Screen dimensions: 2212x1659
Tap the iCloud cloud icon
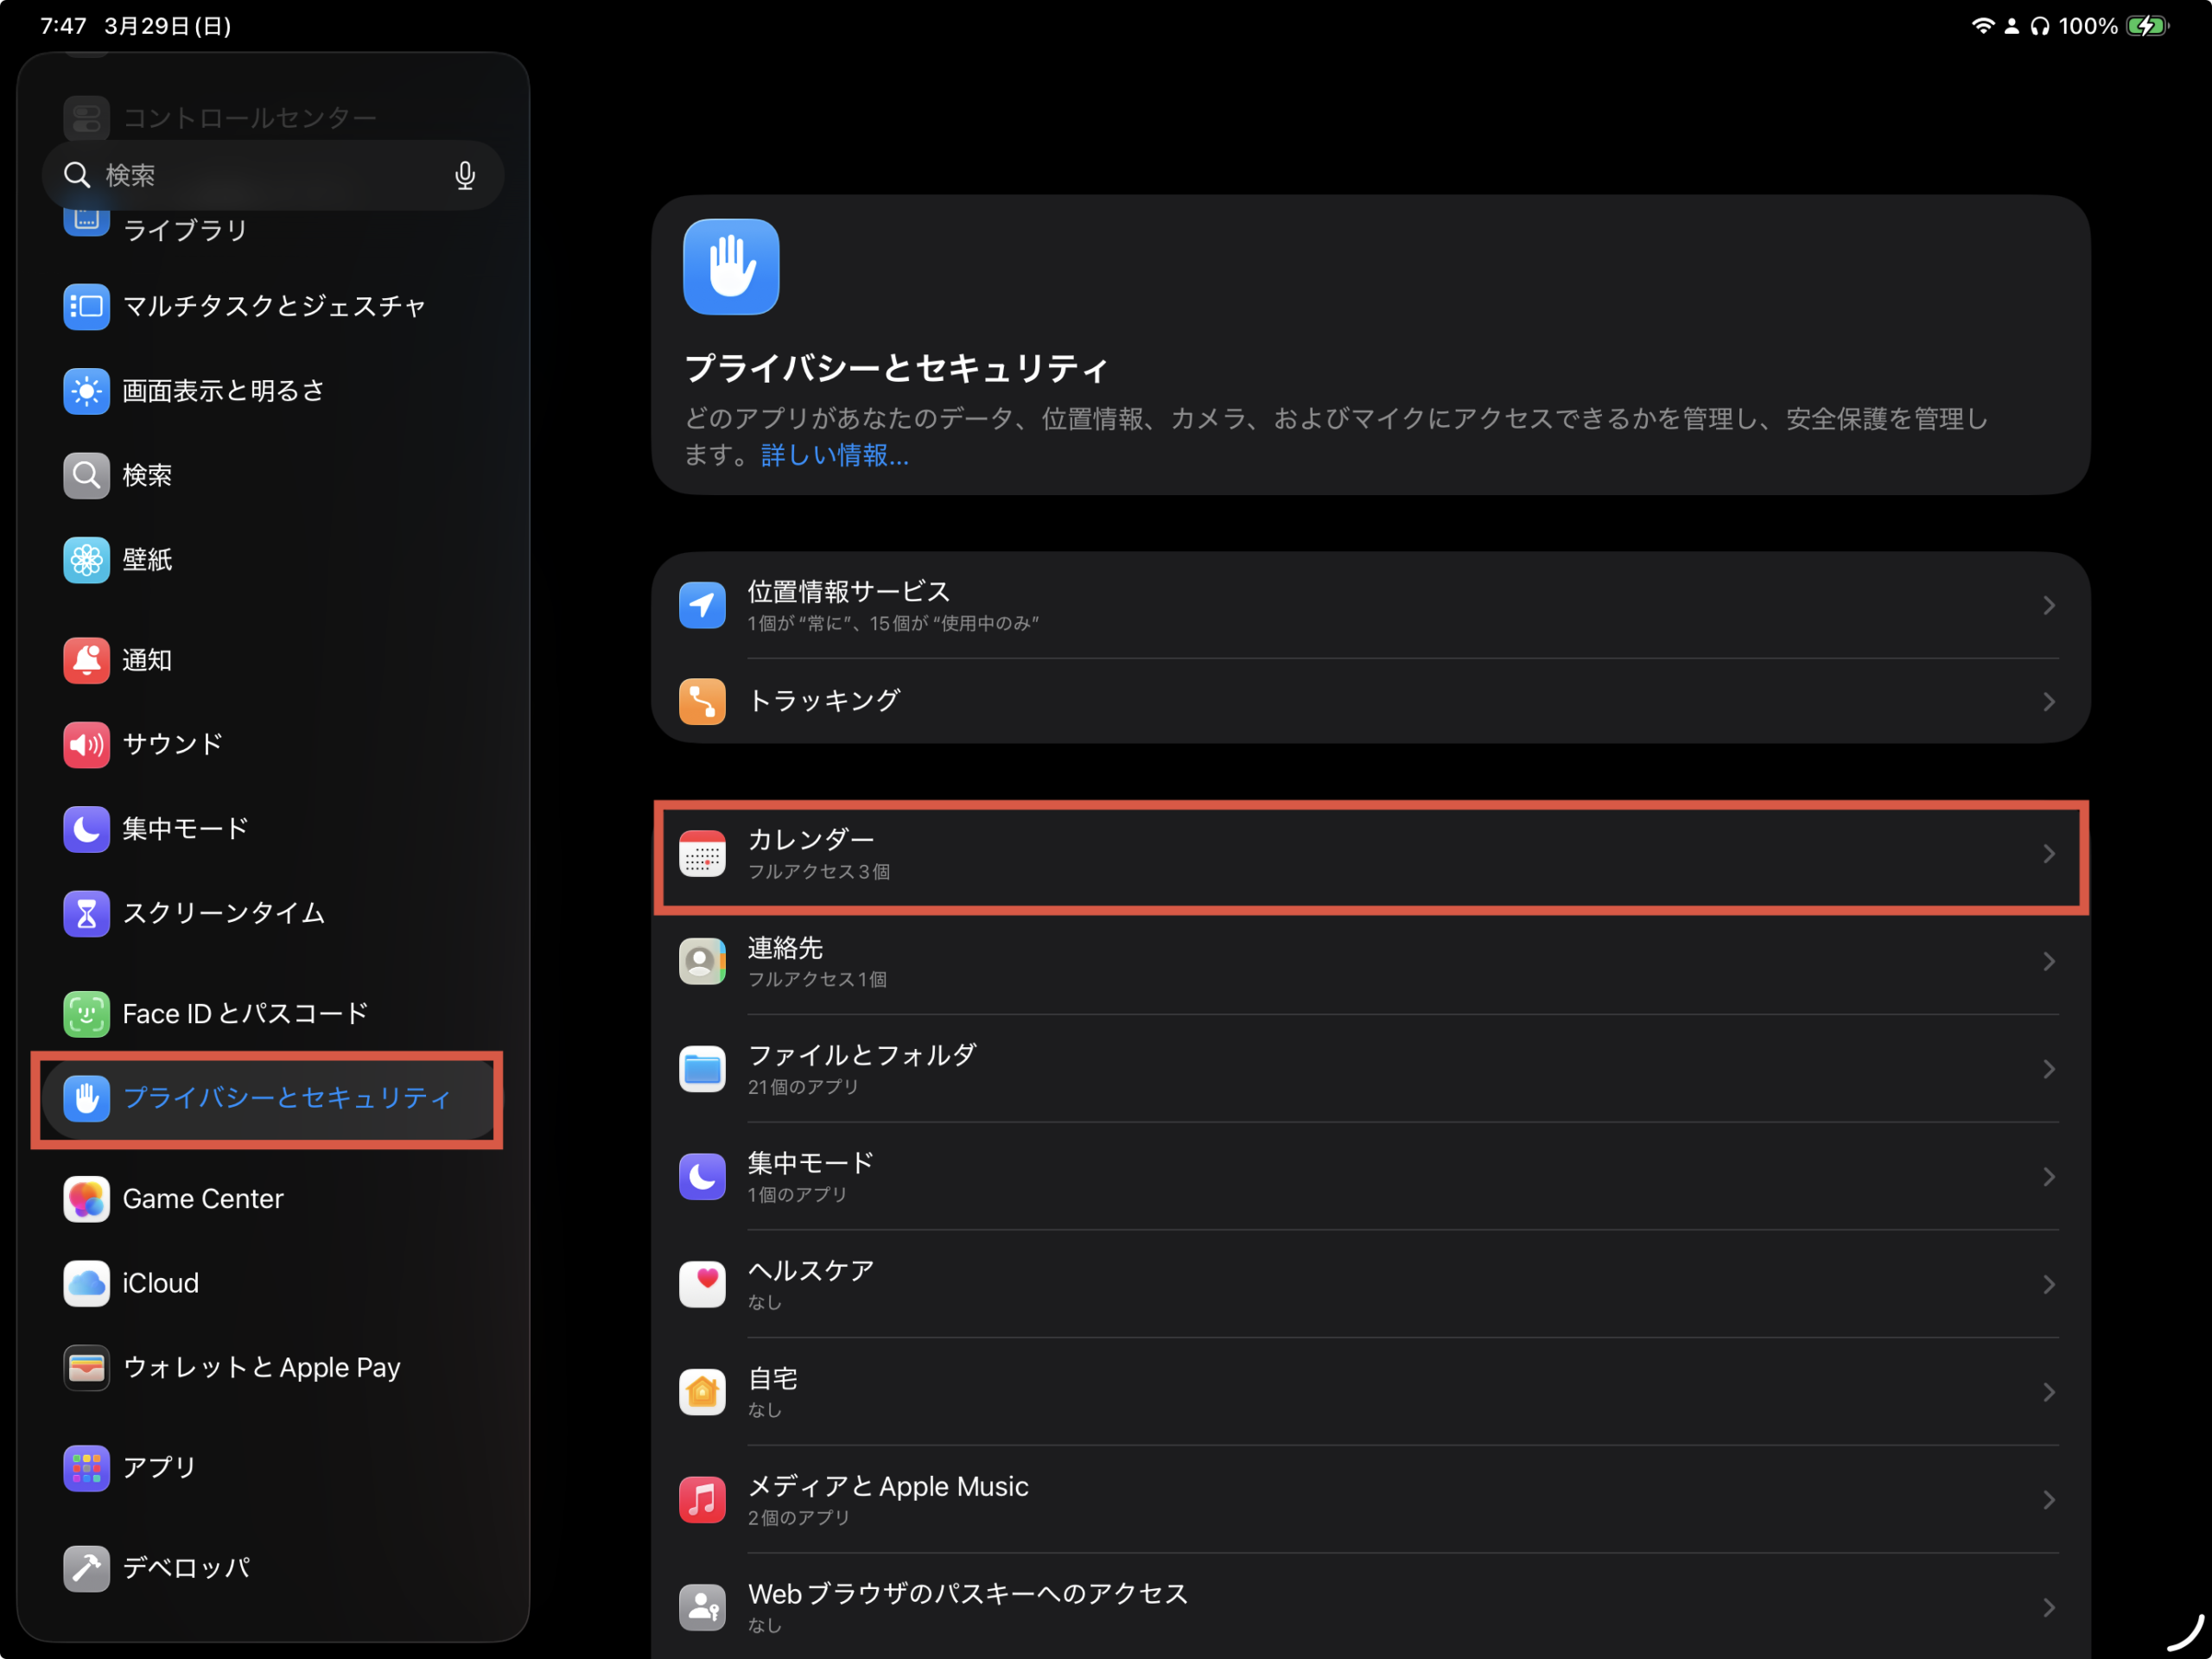coord(87,1283)
